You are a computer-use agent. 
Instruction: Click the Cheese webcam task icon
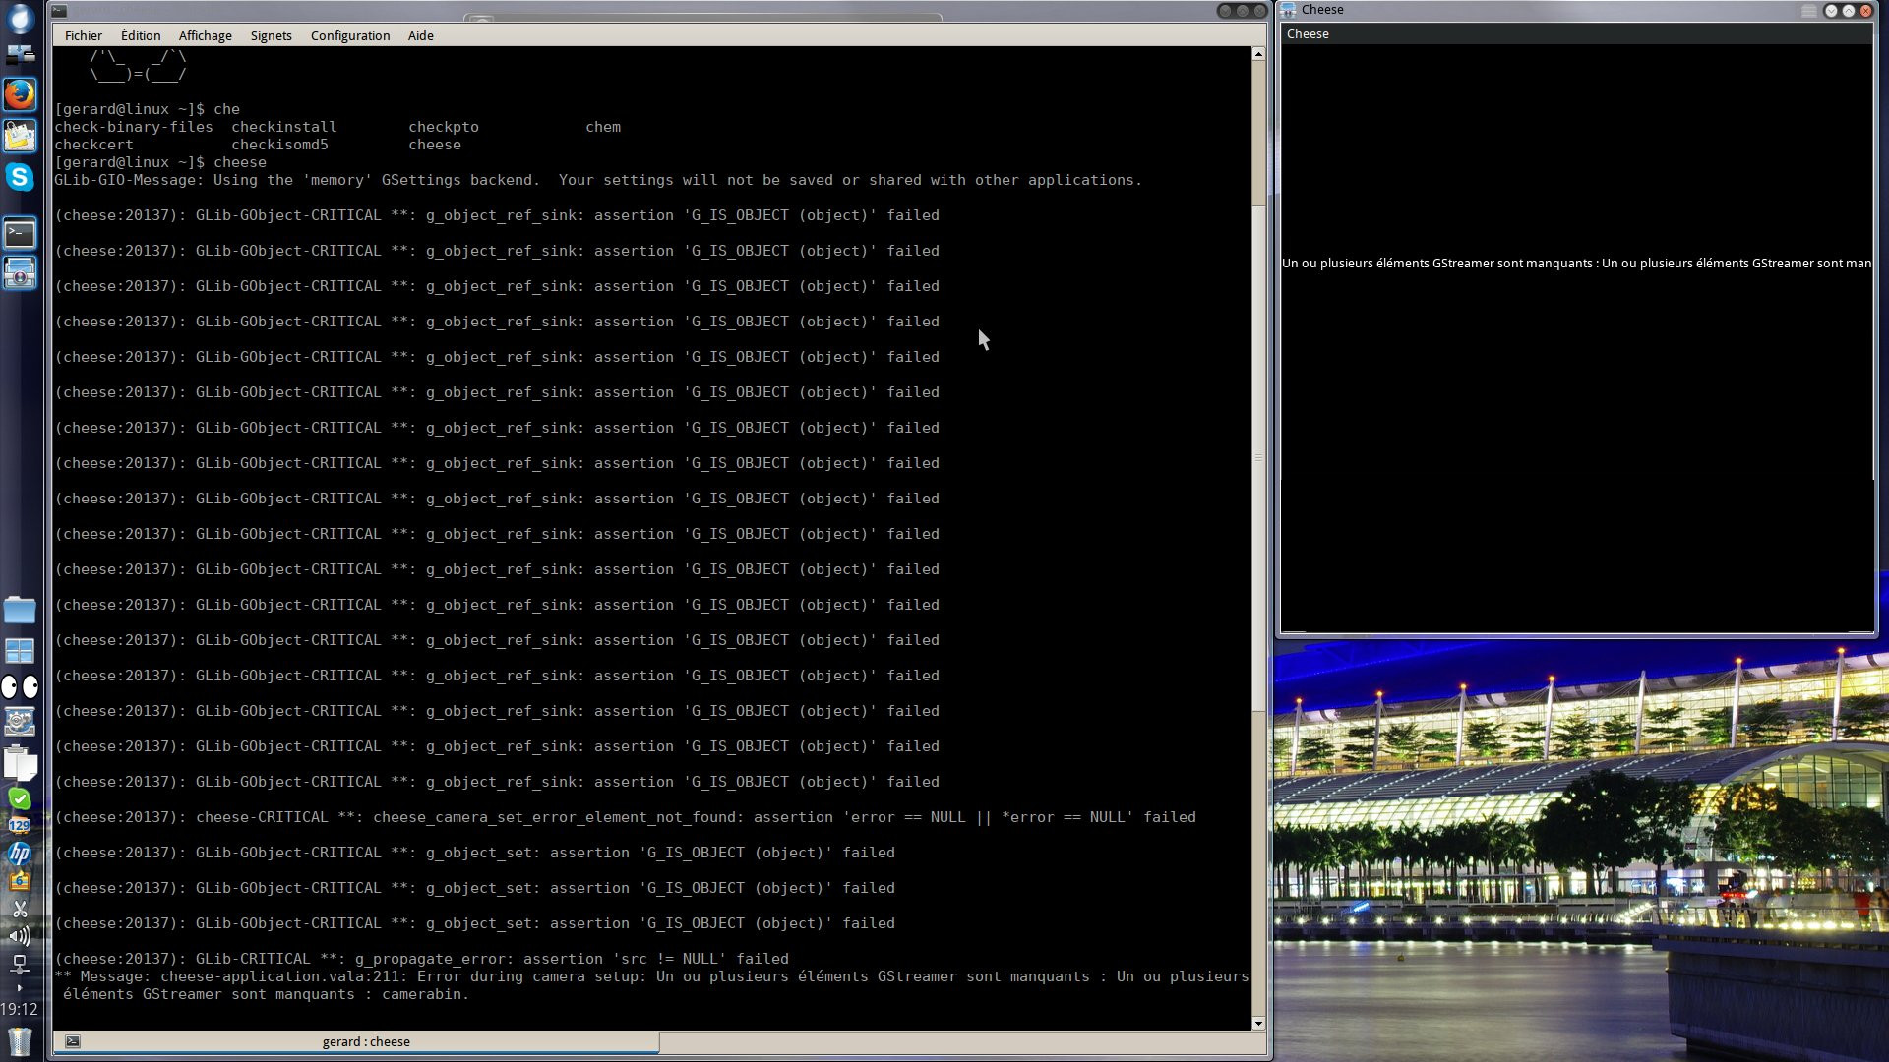tap(20, 272)
